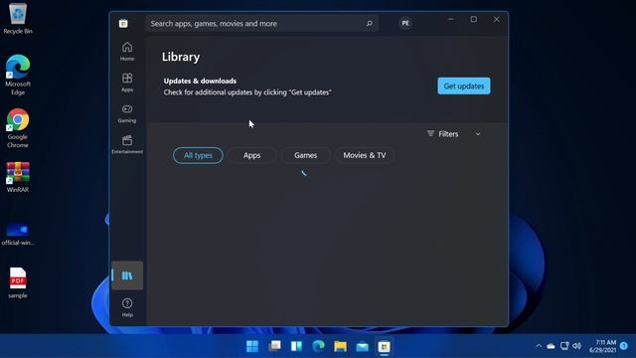Open Help from the sidebar
The height and width of the screenshot is (358, 636).
coord(127,307)
